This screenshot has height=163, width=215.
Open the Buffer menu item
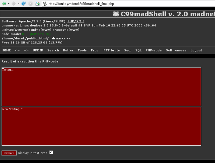point(68,50)
